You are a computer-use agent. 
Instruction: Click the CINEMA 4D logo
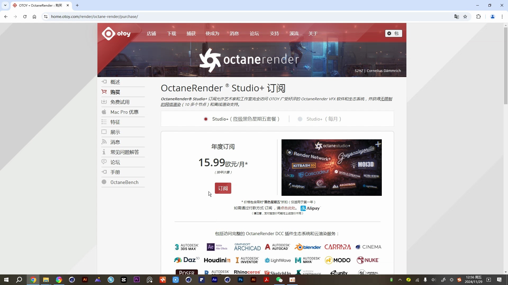tap(368, 247)
